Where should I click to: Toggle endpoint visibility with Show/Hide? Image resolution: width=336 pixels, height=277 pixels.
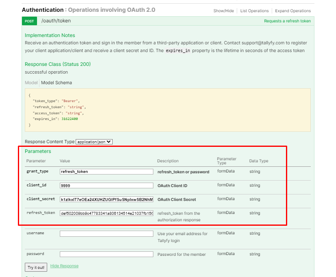[x=223, y=11]
